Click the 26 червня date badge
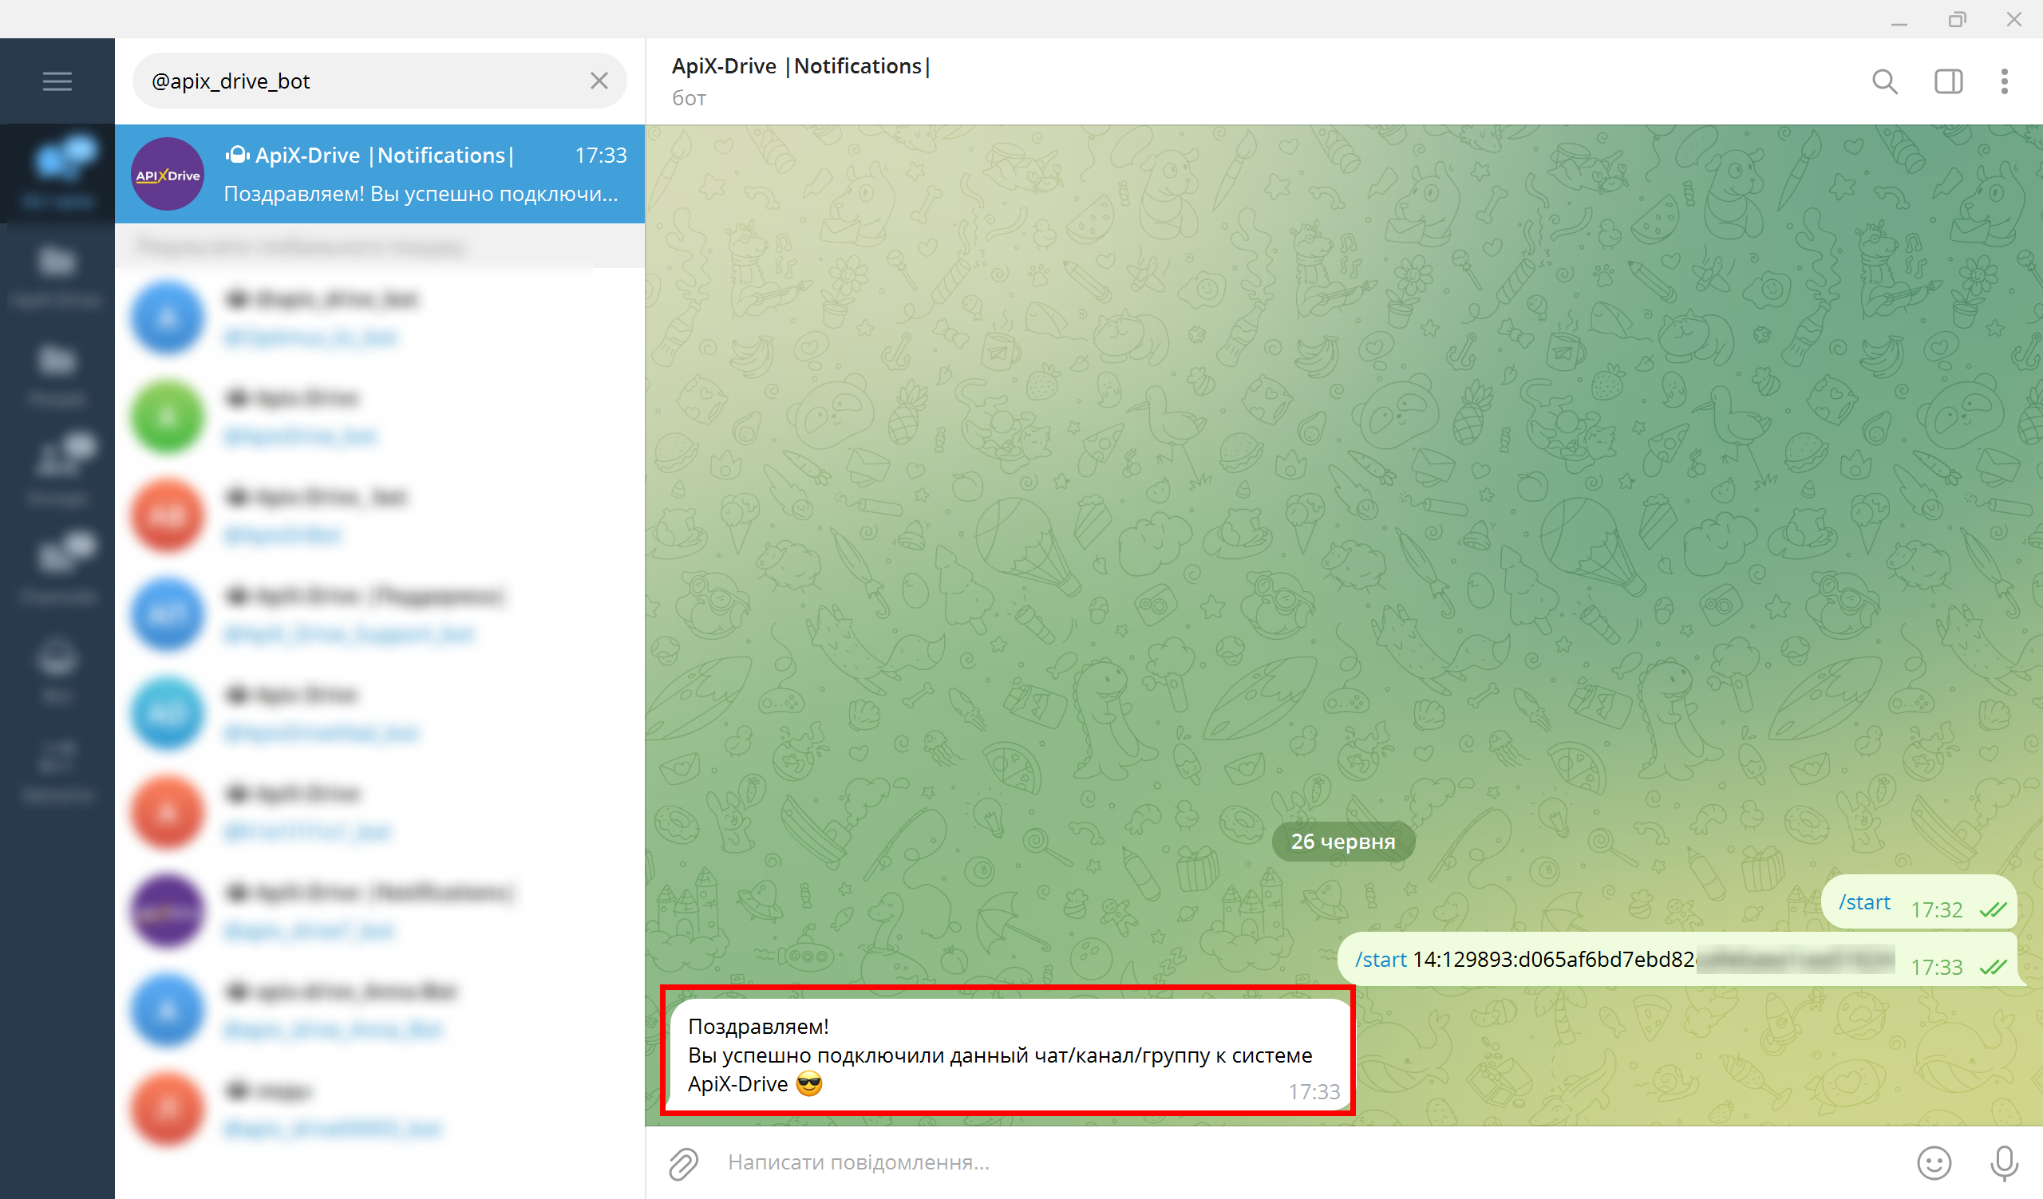Image resolution: width=2043 pixels, height=1199 pixels. click(1342, 841)
